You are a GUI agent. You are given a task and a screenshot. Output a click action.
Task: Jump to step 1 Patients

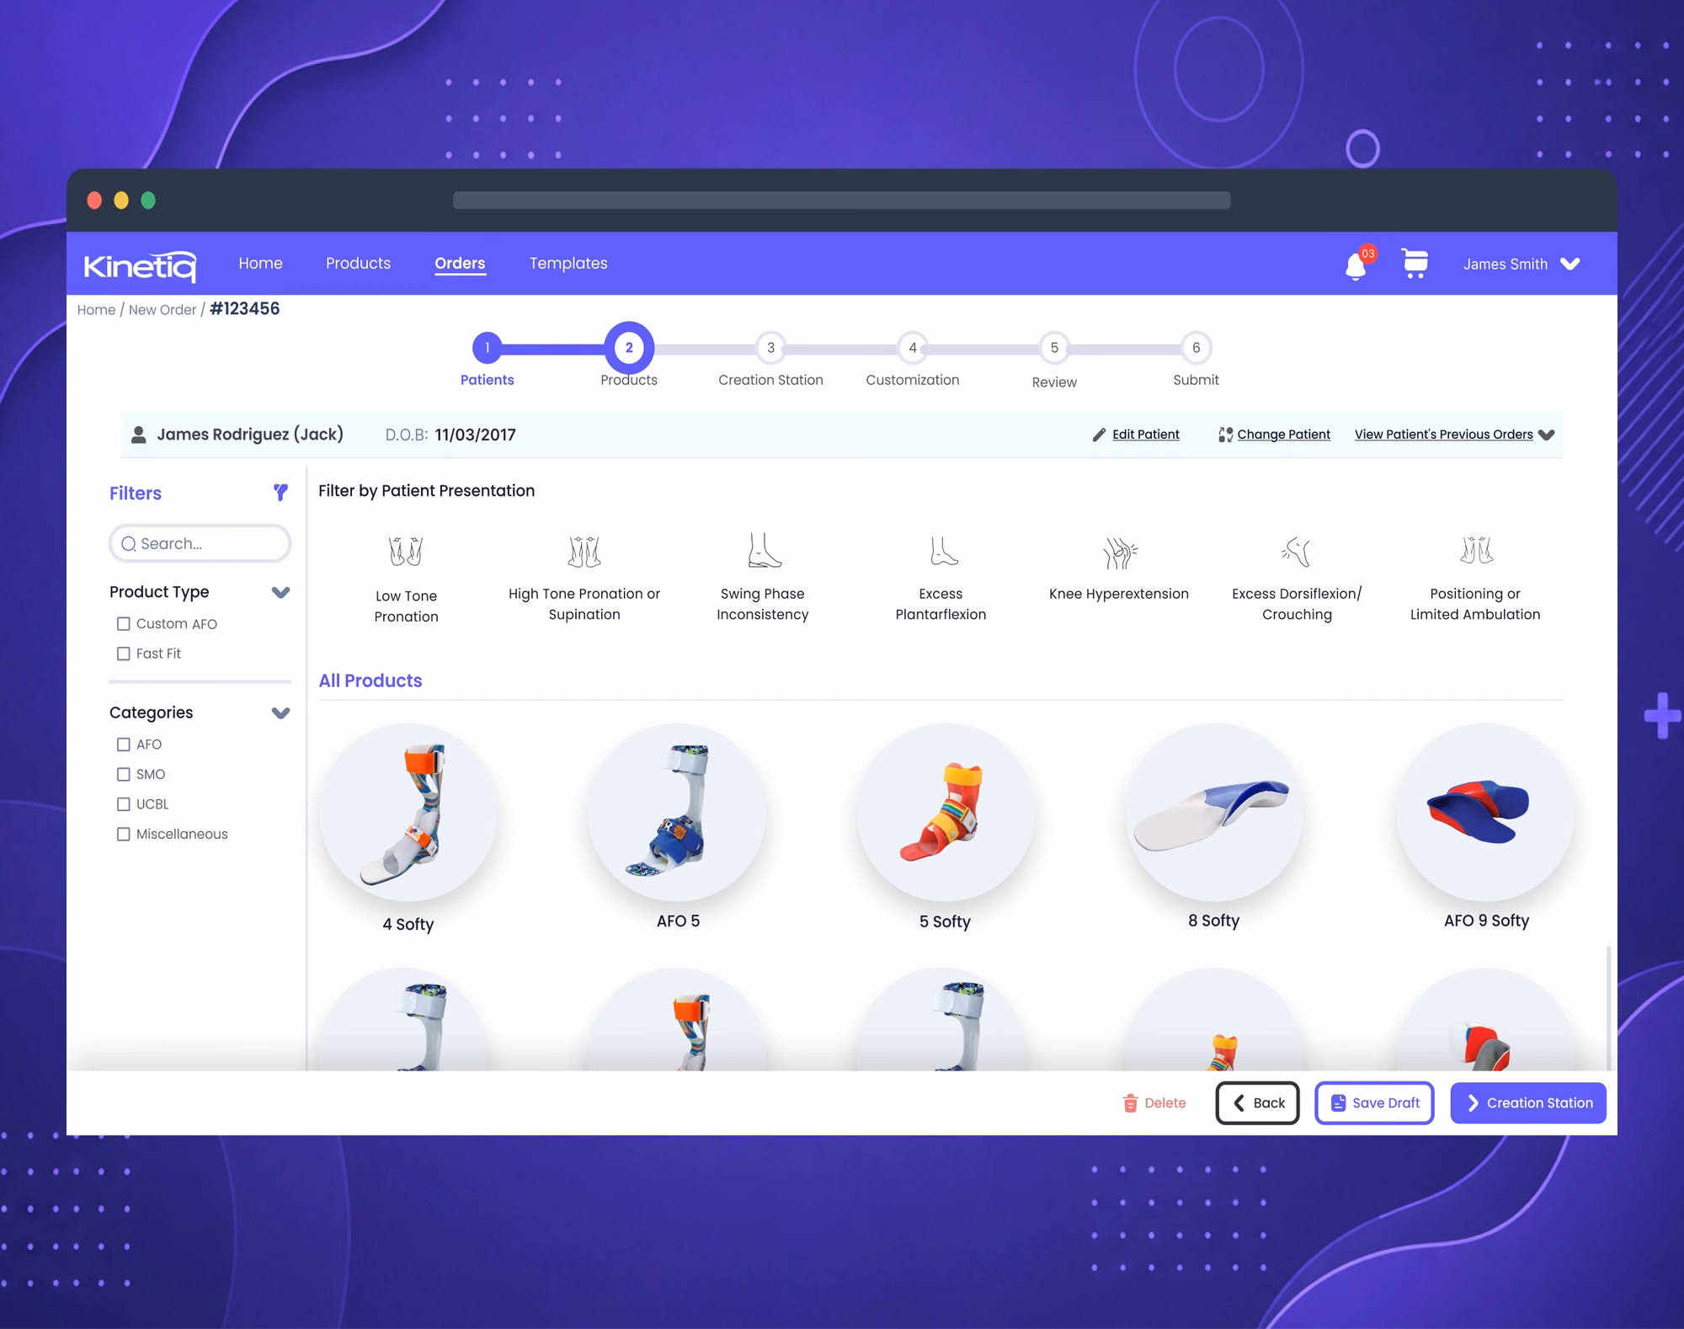coord(487,348)
